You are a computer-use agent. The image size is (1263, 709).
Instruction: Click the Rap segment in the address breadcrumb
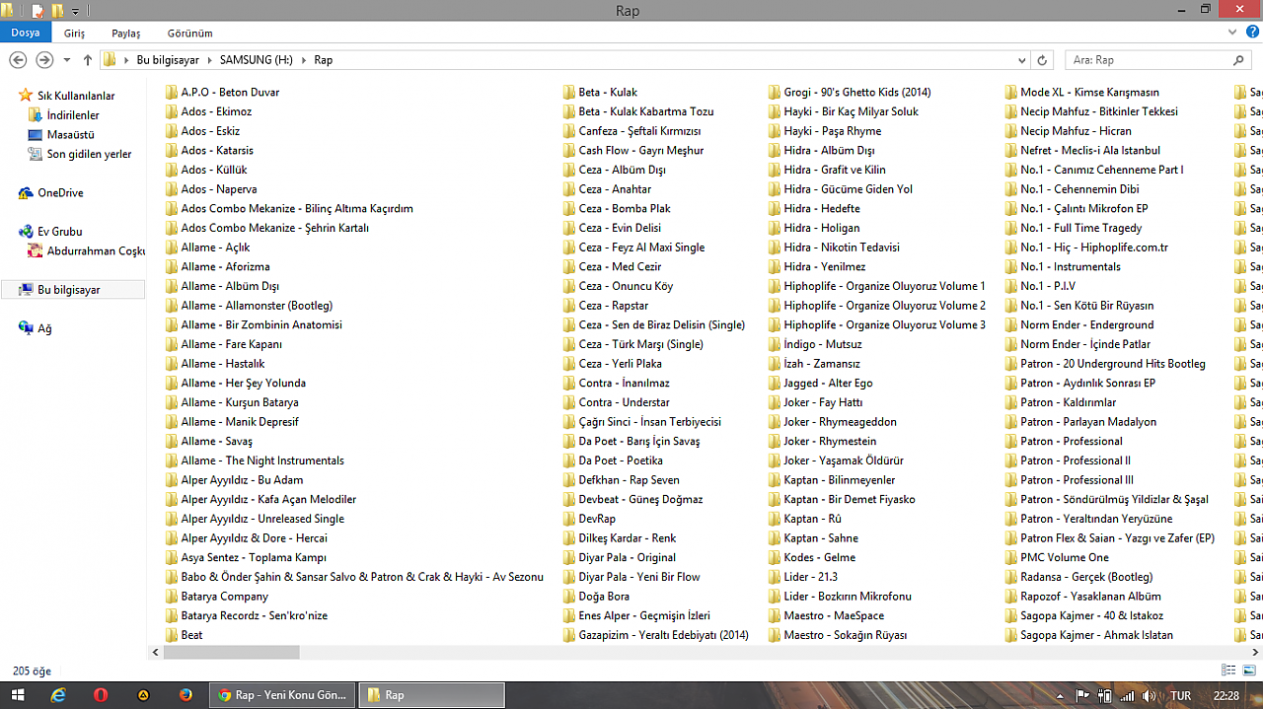coord(324,60)
